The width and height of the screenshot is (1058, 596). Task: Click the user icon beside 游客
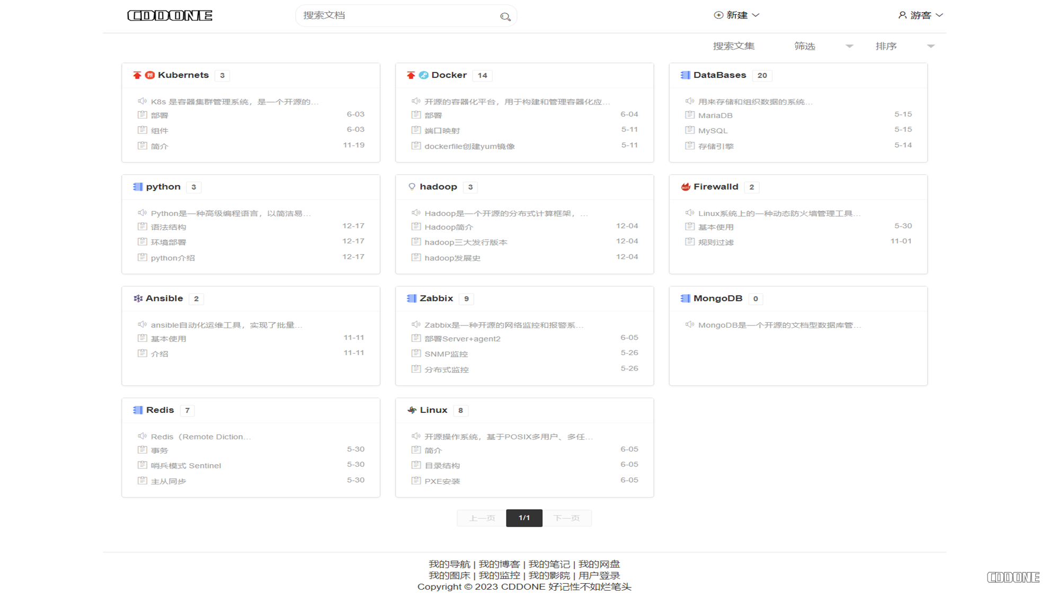(902, 15)
